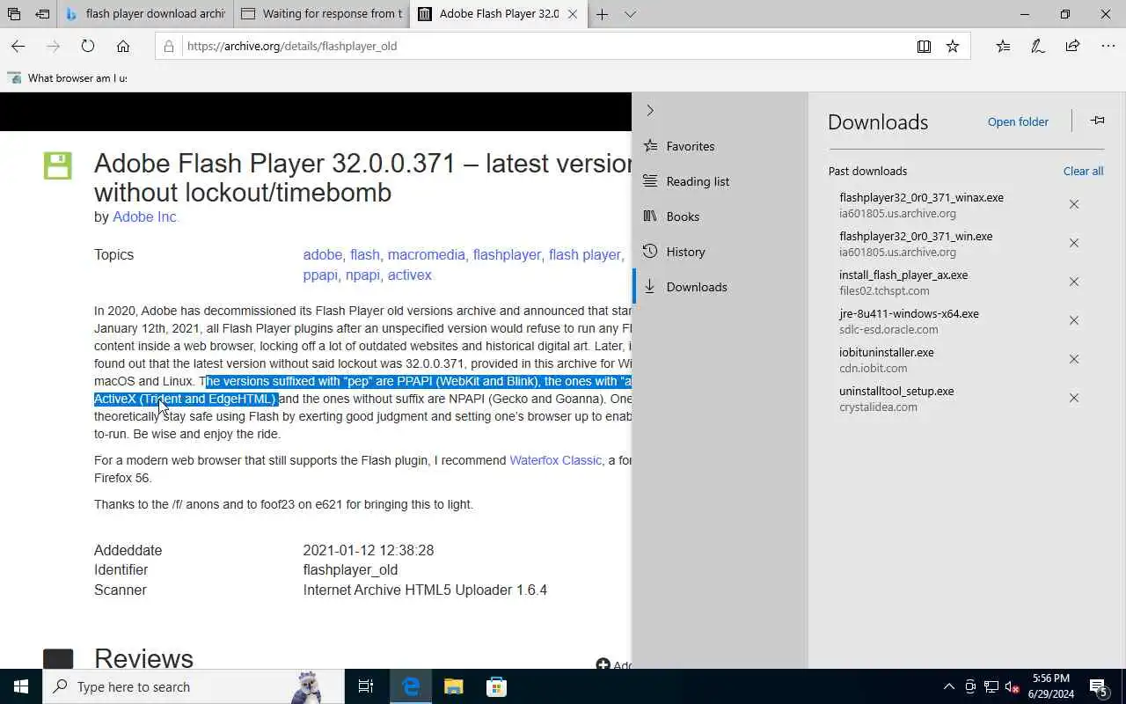Viewport: 1126px width, 704px height.
Task: Click the flashplayer topic link
Action: point(507,254)
